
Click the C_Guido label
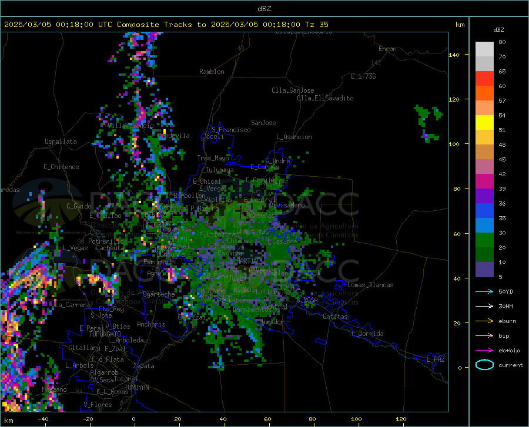[79, 206]
